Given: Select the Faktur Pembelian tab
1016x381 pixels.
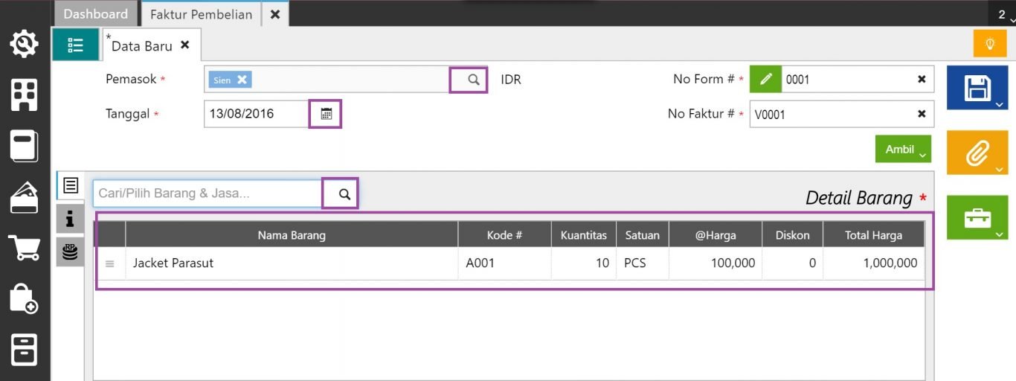Looking at the screenshot, I should point(201,14).
